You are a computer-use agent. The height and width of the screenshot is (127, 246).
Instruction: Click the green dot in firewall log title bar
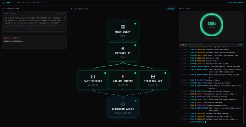(186, 45)
